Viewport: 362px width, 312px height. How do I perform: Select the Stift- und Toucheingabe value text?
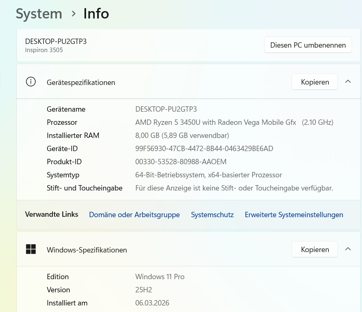234,188
